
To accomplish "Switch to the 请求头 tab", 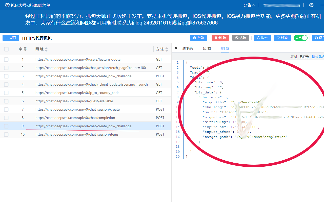I will (x=188, y=48).
